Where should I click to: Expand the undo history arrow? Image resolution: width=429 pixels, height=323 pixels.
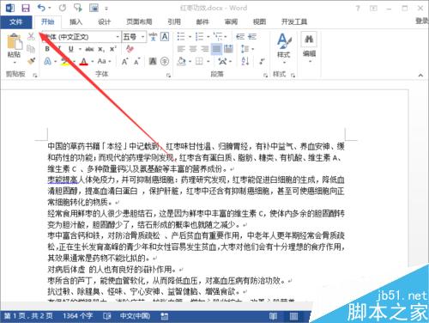point(50,8)
